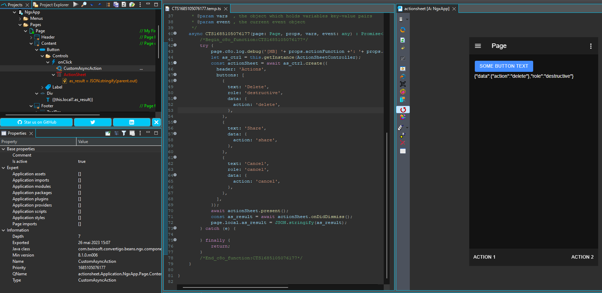Click the funnel filter icon in Properties

point(124,133)
